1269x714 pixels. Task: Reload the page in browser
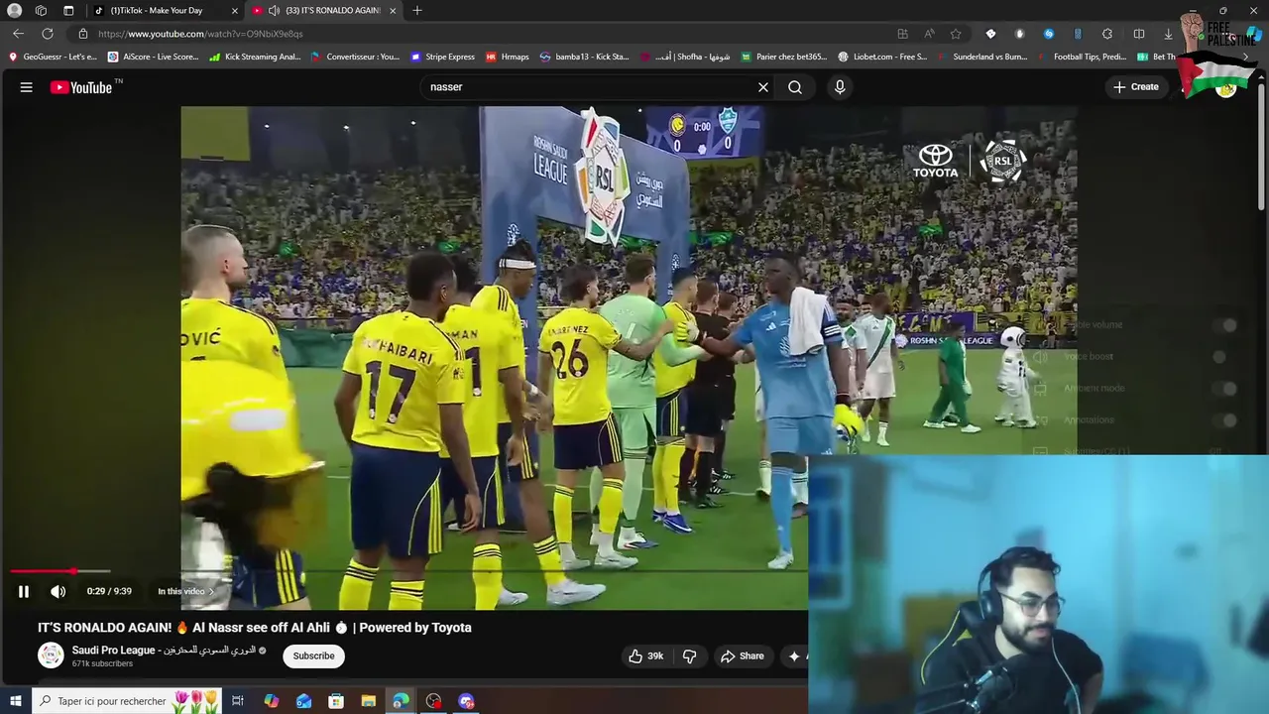(47, 34)
